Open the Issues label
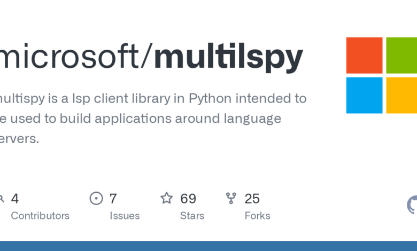Viewport: 417px width, 251px height. coord(125,216)
